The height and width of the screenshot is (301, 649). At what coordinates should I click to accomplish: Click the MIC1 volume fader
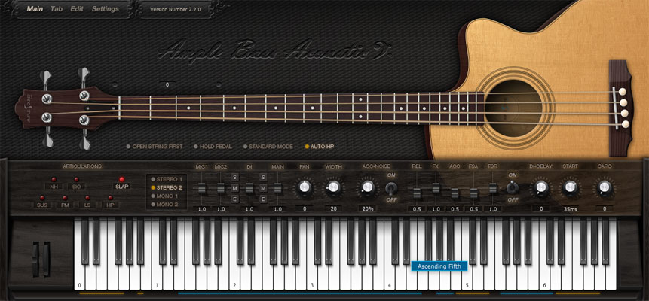tap(202, 189)
